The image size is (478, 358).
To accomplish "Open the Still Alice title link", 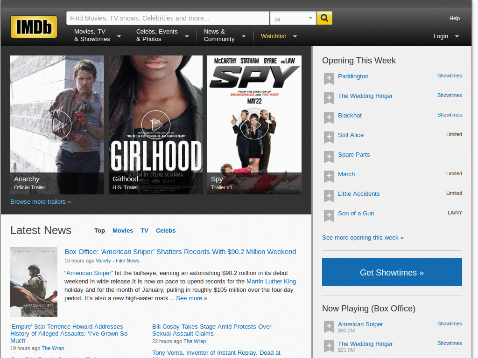I will pos(351,135).
